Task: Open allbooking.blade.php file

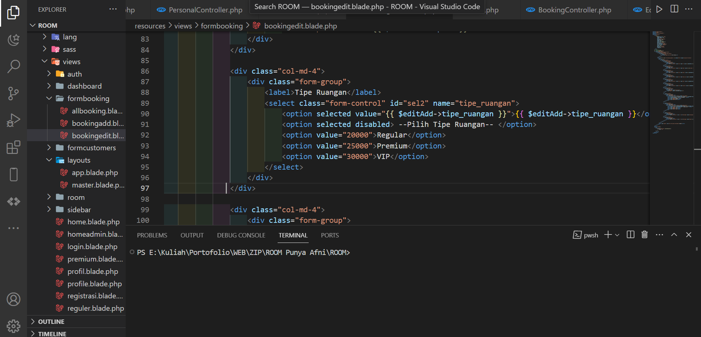Action: tap(76, 111)
